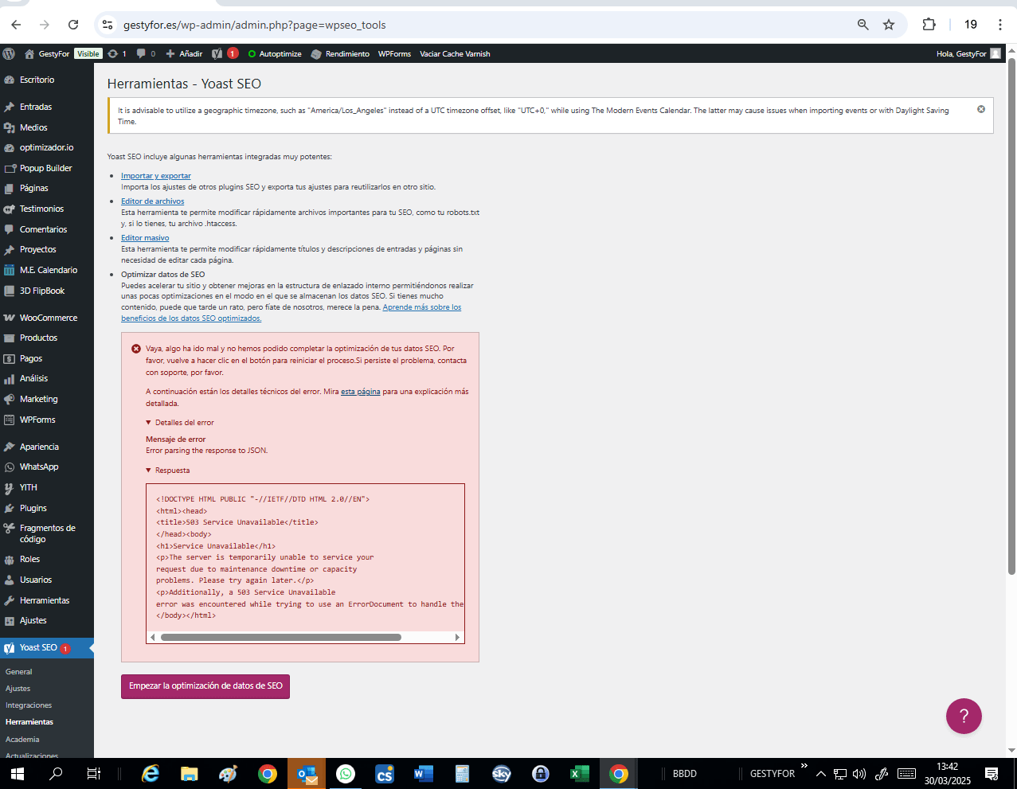Viewport: 1017px width, 789px height.
Task: Bookmark this page with star icon
Action: 889,25
